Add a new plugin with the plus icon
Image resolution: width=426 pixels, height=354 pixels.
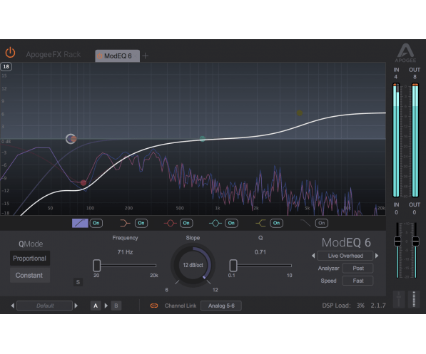pyautogui.click(x=146, y=56)
